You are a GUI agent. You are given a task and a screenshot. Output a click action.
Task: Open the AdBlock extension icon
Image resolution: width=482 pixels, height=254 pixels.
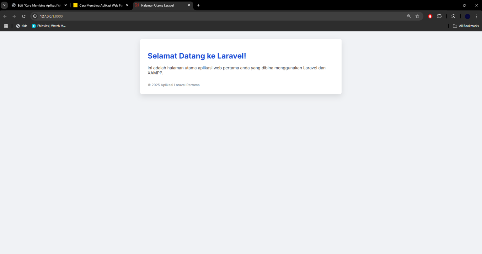pyautogui.click(x=430, y=16)
